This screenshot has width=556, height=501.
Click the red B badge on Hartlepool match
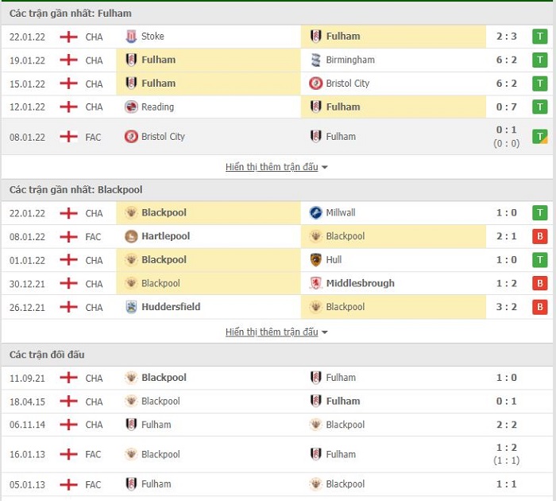[539, 236]
